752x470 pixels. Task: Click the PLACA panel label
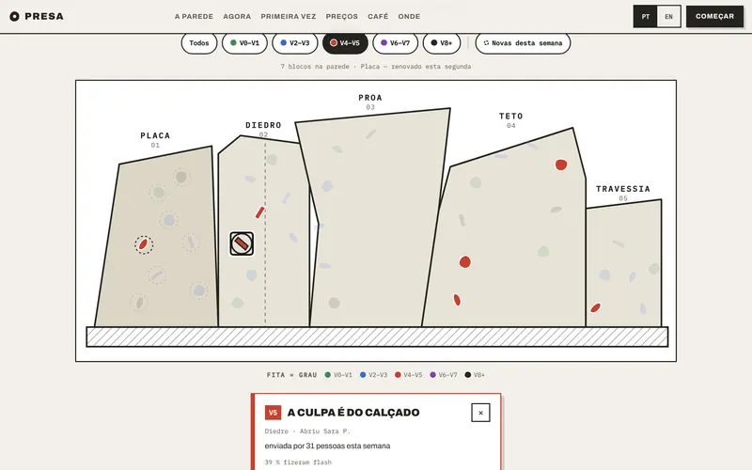point(155,135)
